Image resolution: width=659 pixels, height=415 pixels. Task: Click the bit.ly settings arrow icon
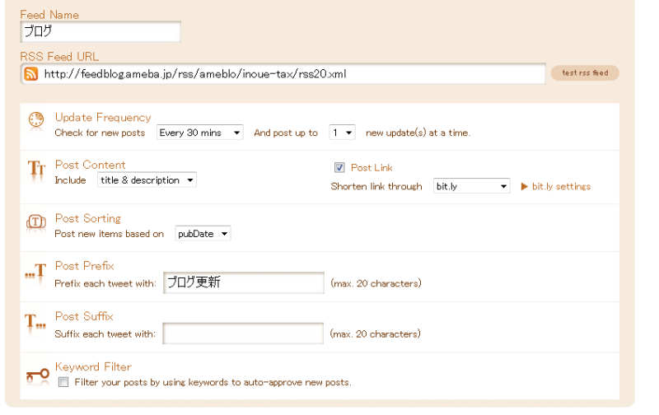point(524,187)
